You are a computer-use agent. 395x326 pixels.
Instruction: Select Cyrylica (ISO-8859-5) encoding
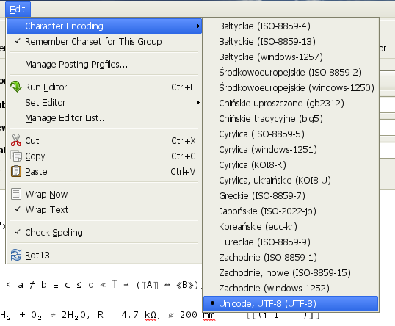click(x=291, y=134)
